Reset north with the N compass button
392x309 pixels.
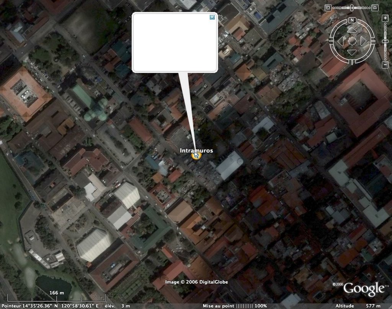(x=352, y=20)
